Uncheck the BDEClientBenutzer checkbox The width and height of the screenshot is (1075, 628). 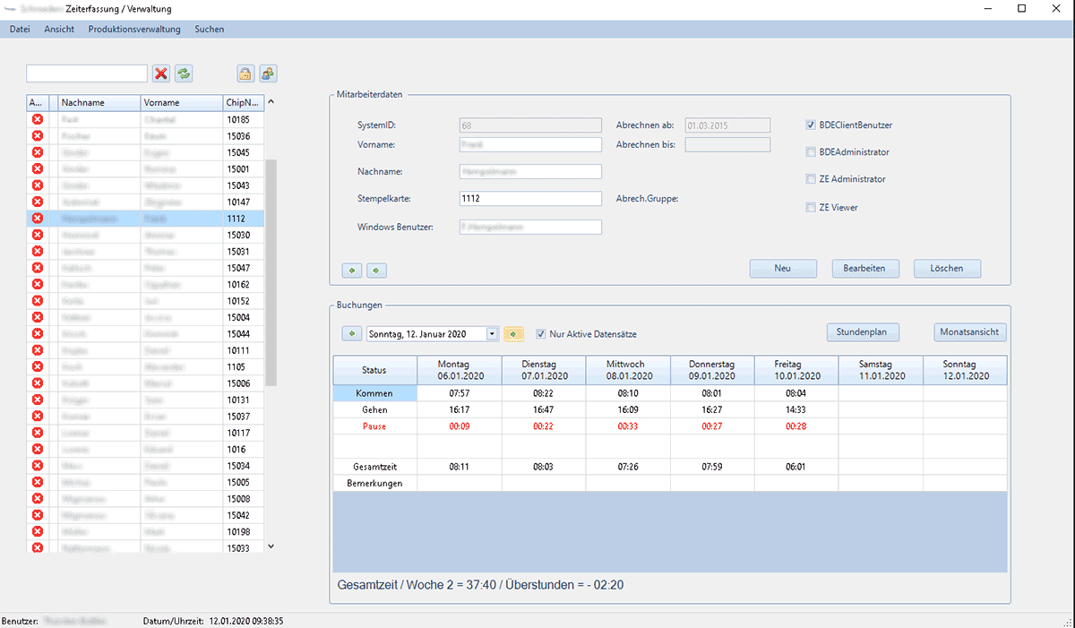(x=811, y=125)
